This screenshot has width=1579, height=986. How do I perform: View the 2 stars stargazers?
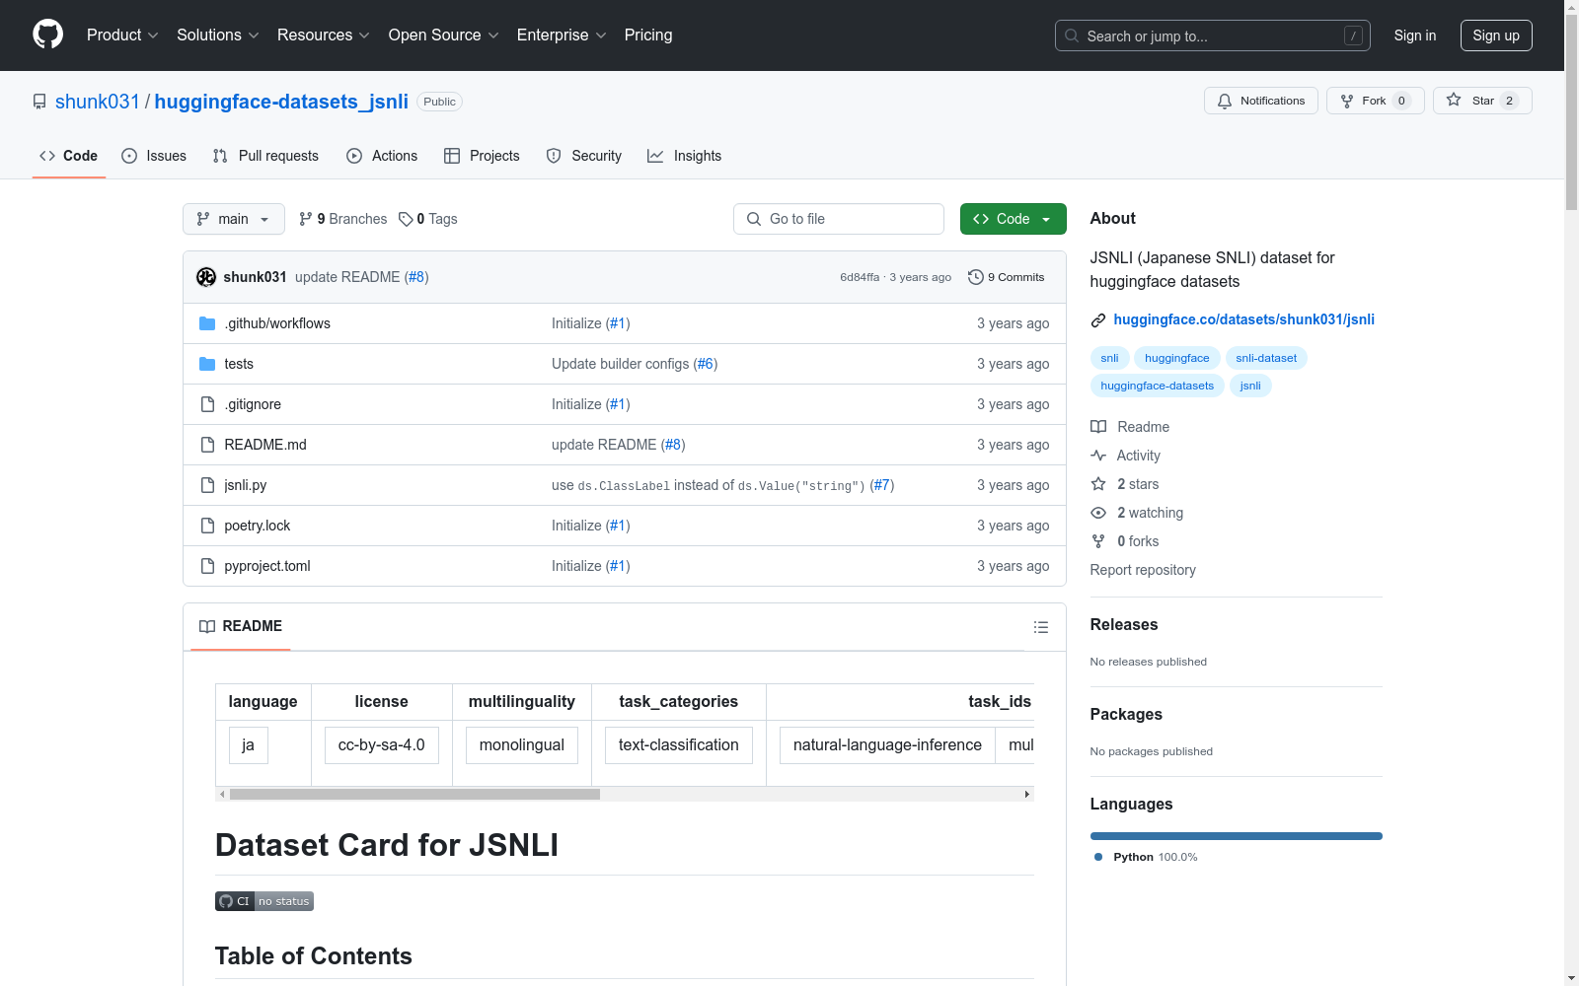point(1125,484)
